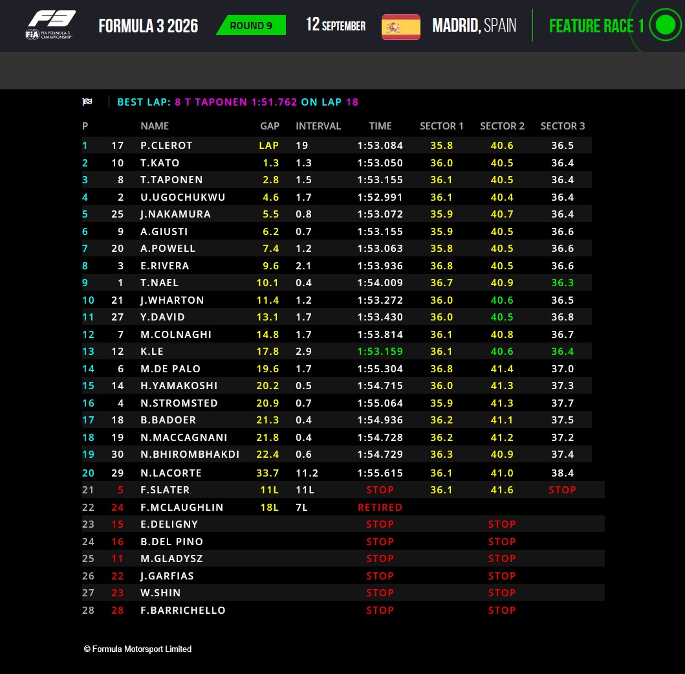
Task: Select driver B.DEL PINO row name
Action: coord(171,541)
